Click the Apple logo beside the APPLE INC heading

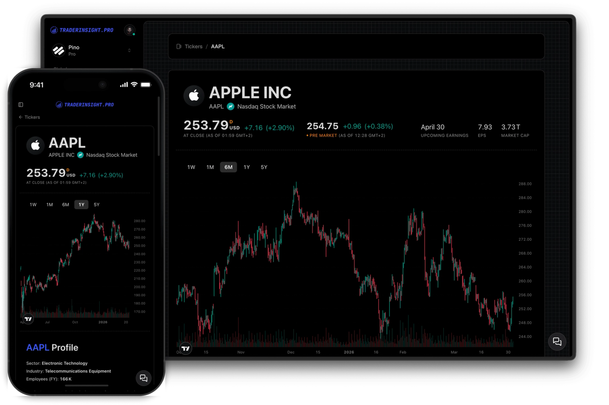(x=194, y=95)
